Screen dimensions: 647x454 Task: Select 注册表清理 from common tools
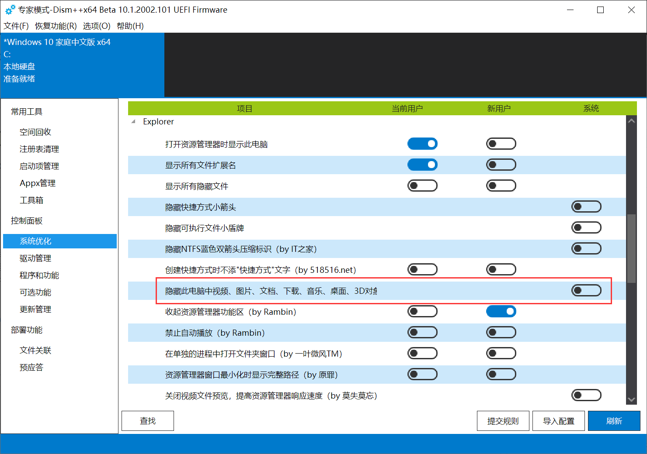(x=39, y=148)
